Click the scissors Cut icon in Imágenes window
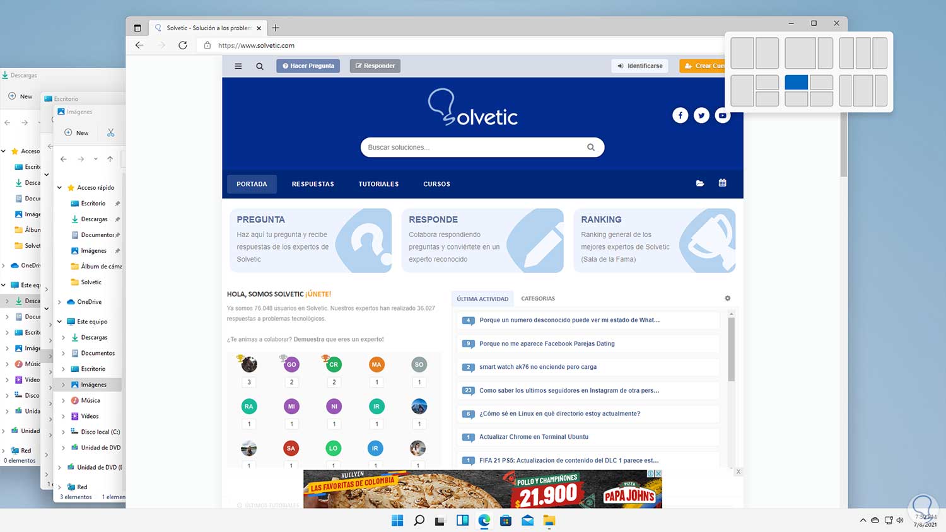This screenshot has height=532, width=946. click(111, 133)
